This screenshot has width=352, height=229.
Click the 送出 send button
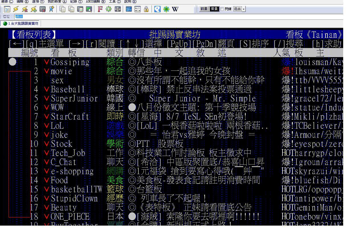(x=237, y=9)
